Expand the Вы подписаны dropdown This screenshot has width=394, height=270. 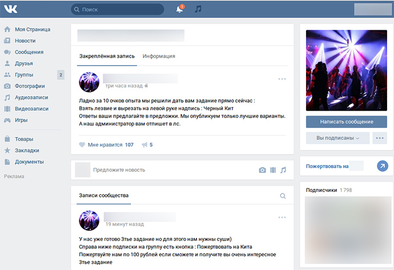coord(338,138)
